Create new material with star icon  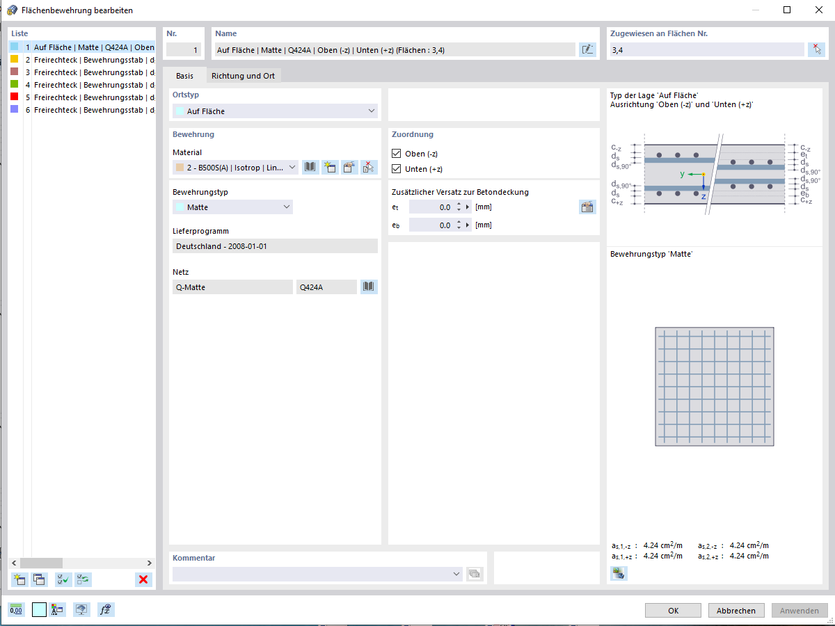point(330,167)
